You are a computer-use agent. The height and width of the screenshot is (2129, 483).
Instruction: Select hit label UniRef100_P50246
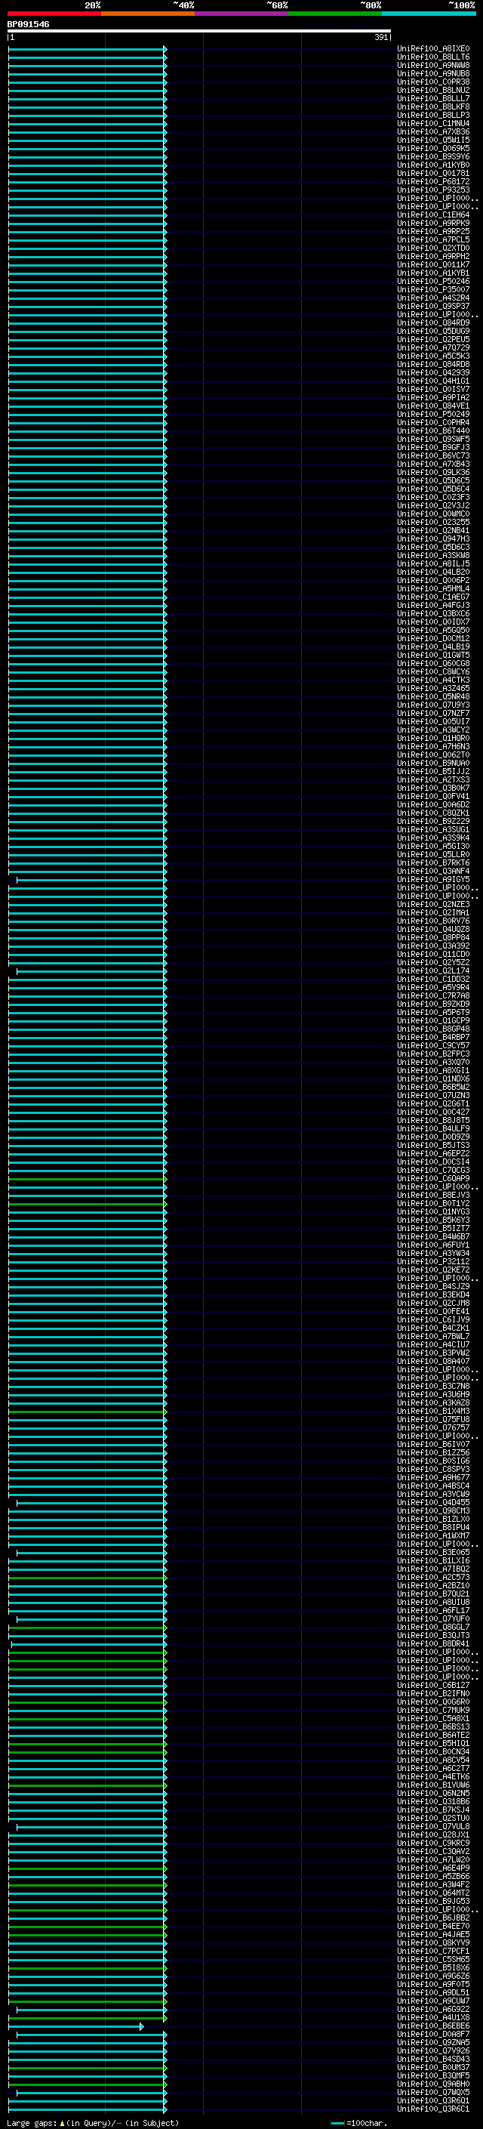click(432, 281)
